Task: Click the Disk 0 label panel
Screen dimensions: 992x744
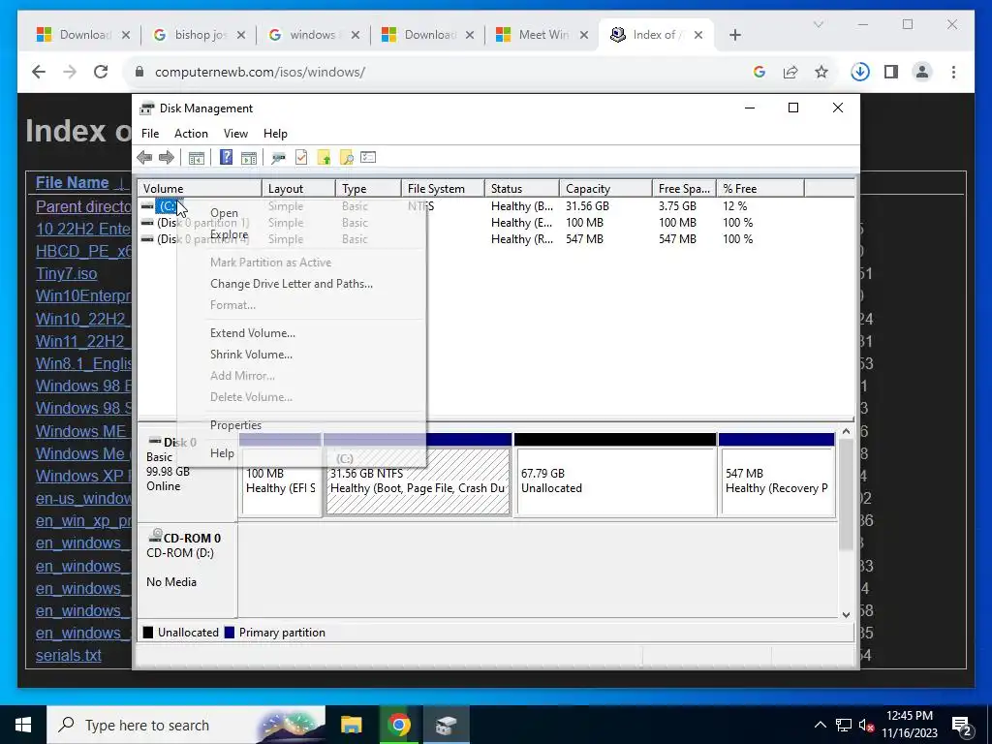Action: (x=187, y=475)
